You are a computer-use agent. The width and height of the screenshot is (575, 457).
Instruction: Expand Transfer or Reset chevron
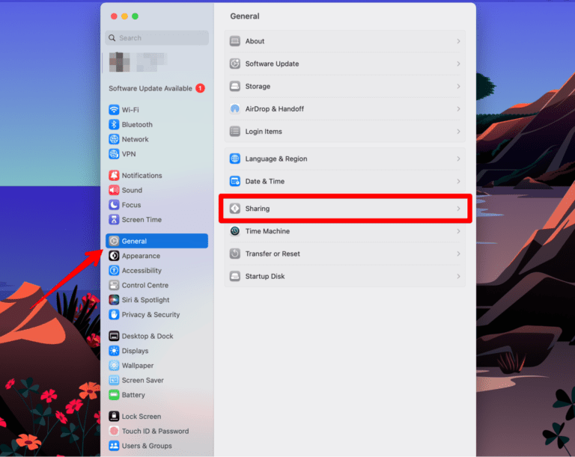click(x=458, y=254)
